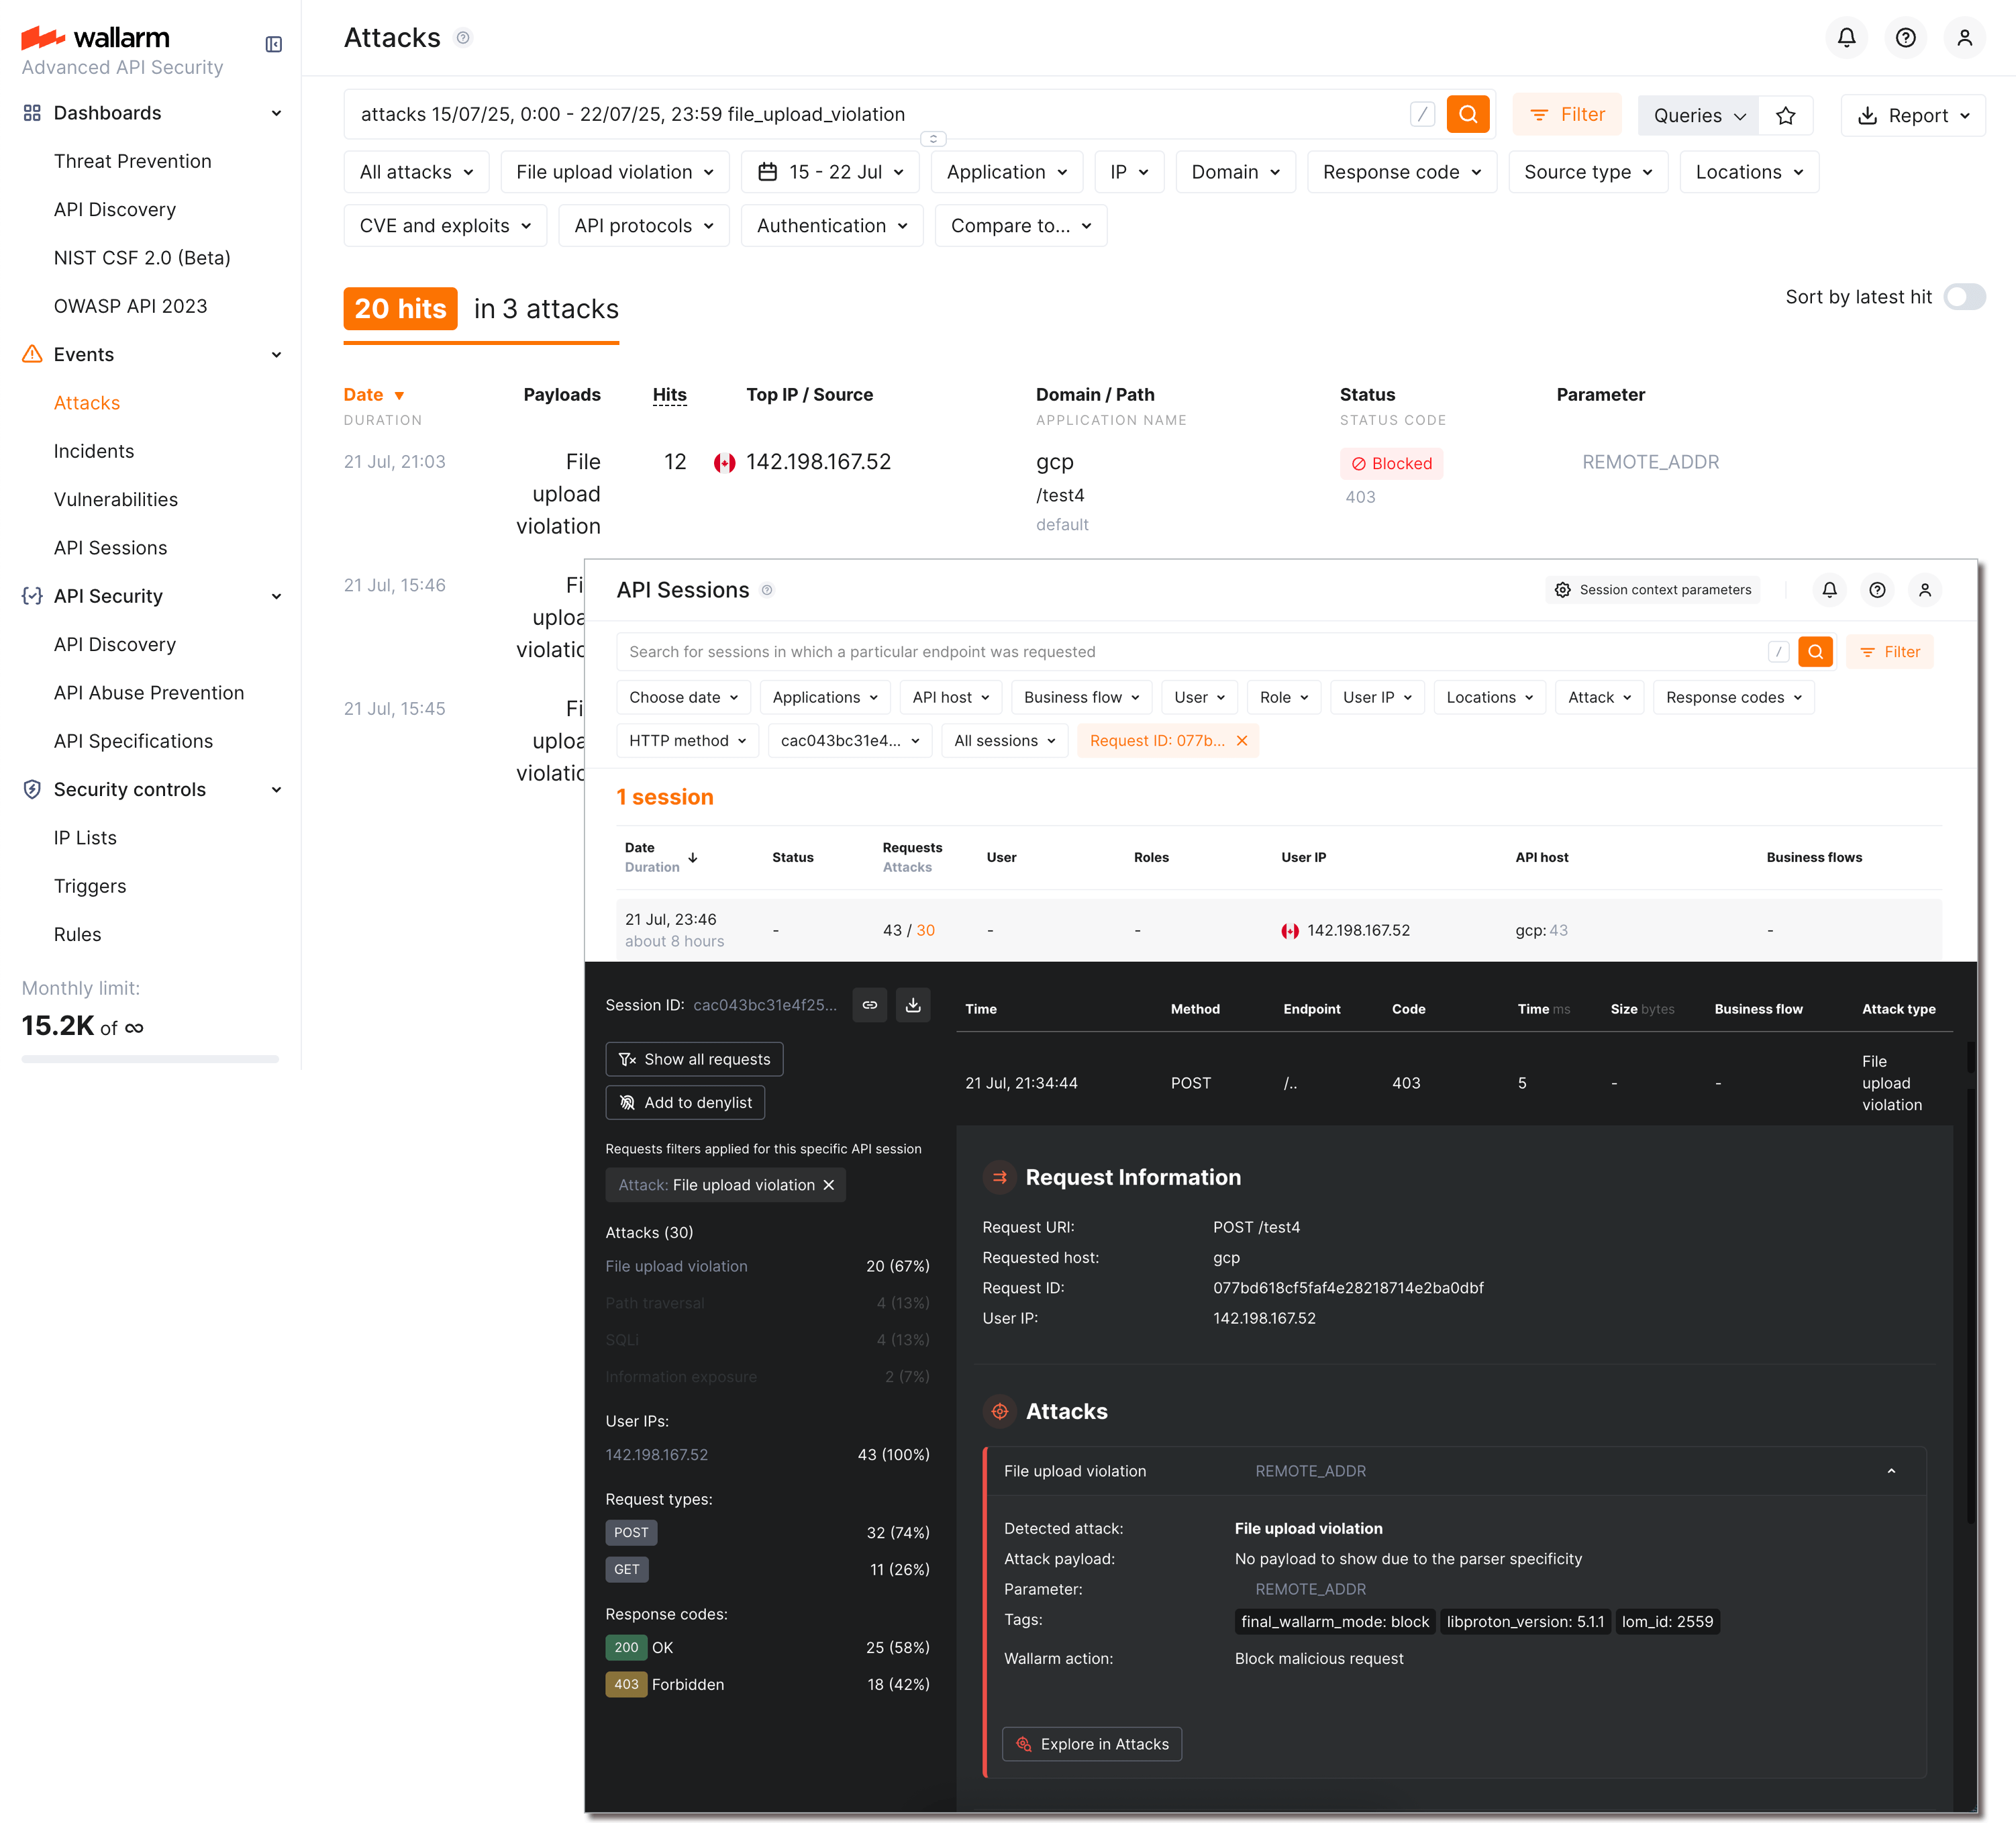
Task: Click the Add to denylist button
Action: pos(685,1102)
